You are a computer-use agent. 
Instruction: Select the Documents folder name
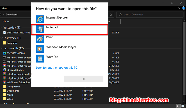13,91
